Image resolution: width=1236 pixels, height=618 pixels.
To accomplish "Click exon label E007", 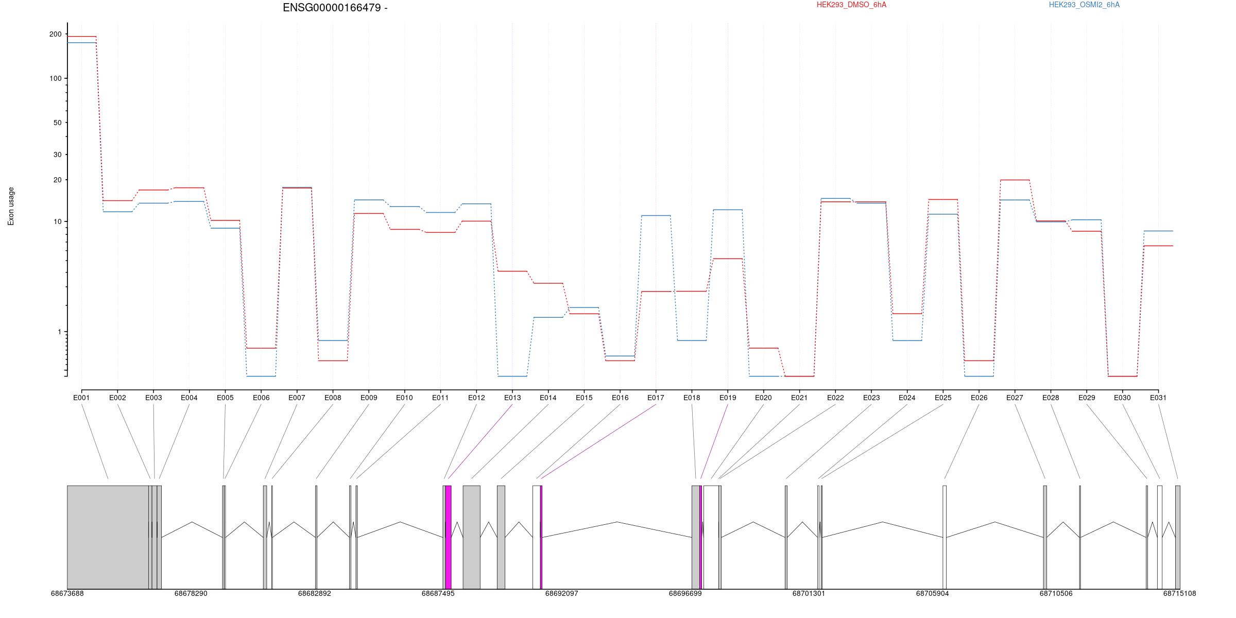I will pos(297,398).
